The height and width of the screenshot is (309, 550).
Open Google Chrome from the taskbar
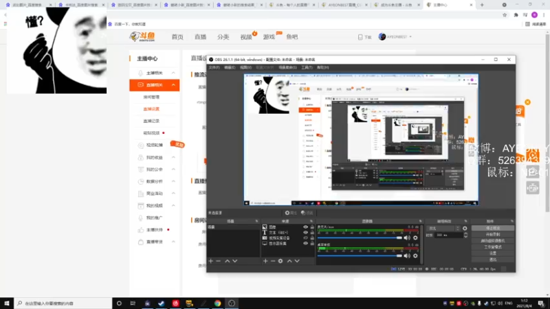[217, 303]
